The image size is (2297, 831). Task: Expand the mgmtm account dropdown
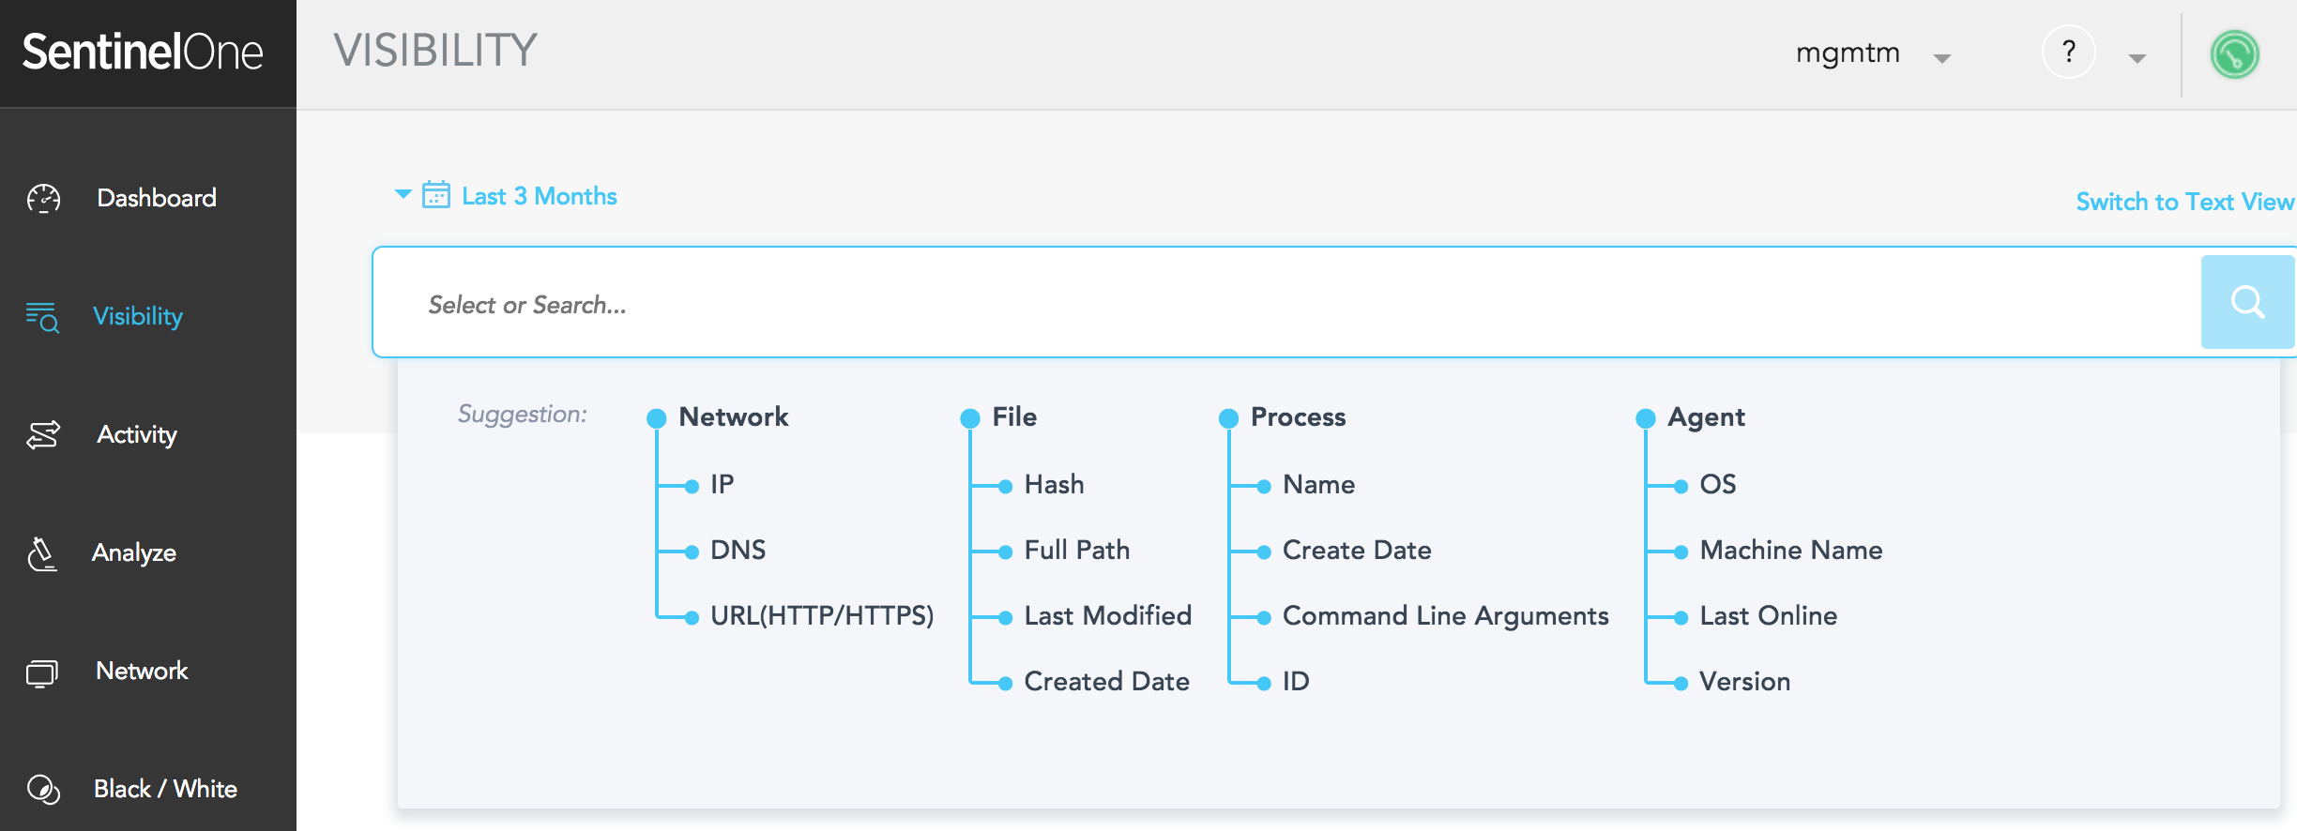(1942, 58)
